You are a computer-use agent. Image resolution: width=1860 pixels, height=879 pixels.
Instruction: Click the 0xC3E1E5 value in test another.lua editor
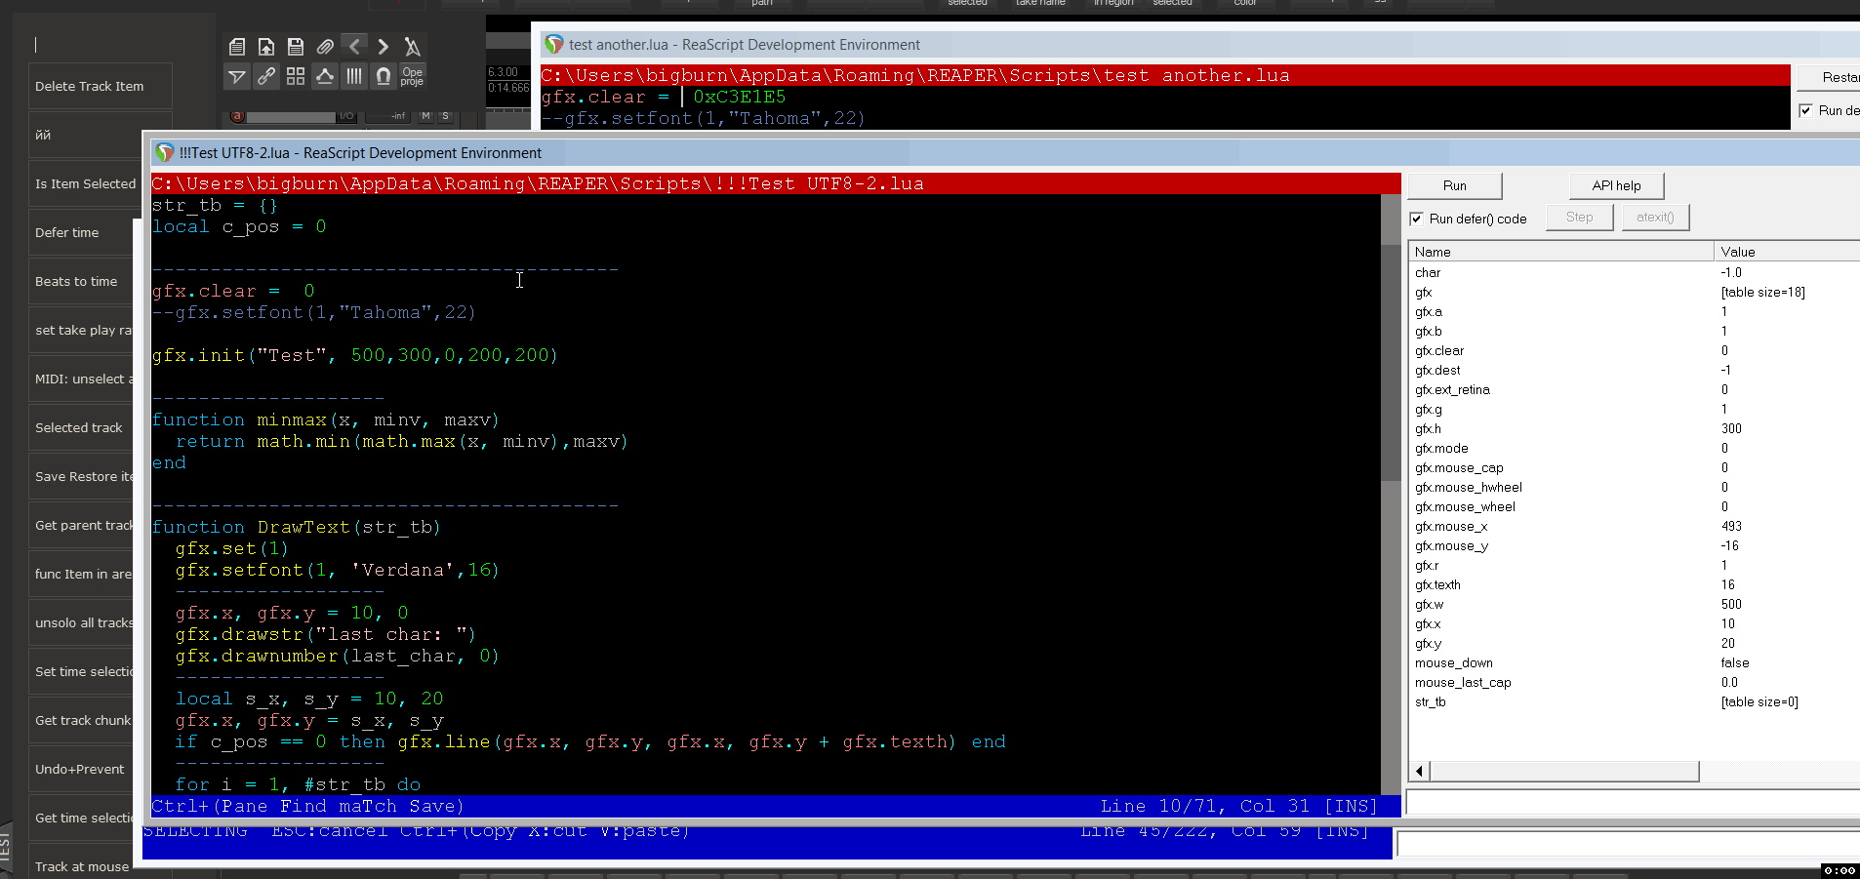pyautogui.click(x=739, y=97)
